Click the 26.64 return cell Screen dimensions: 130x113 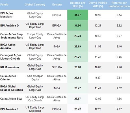(78, 78)
